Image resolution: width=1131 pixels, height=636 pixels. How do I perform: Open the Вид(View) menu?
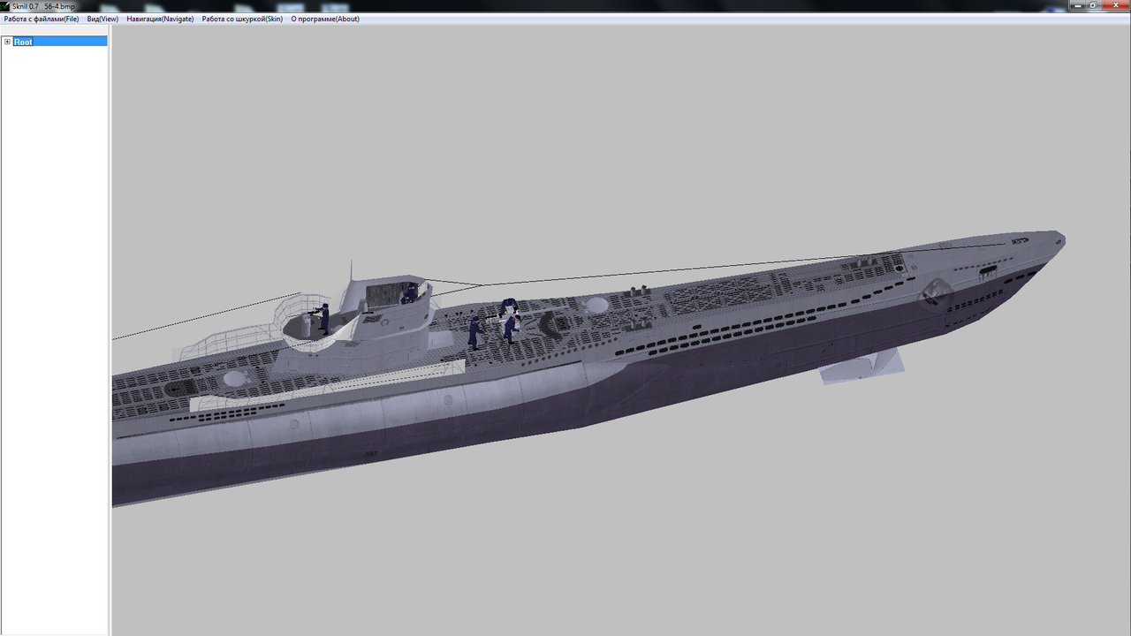coord(102,19)
